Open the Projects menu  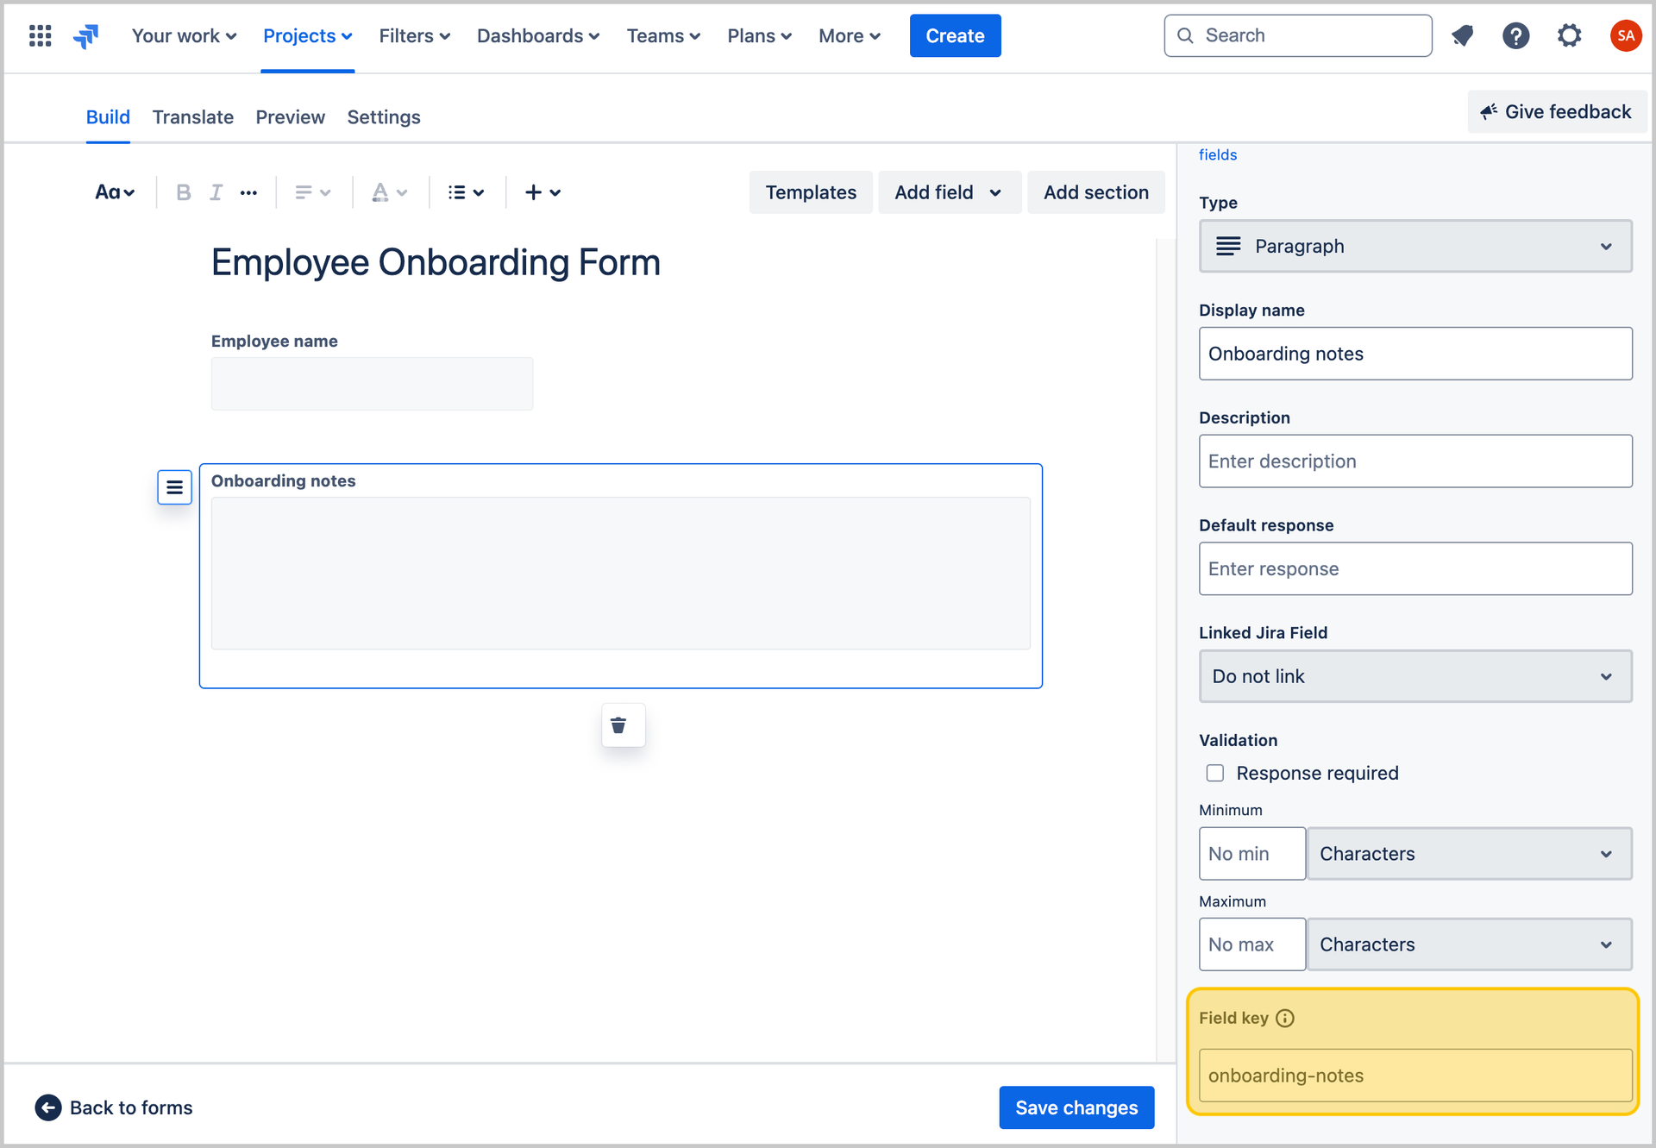tap(307, 35)
